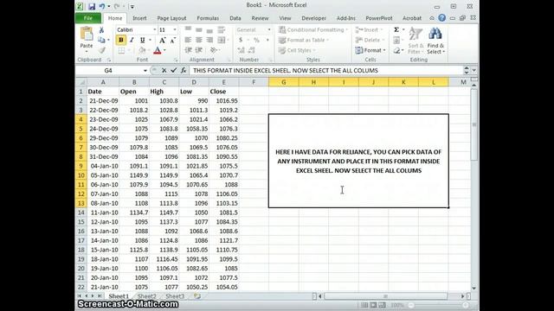Click the Delete cells button
This screenshot has height=311, width=554.
[x=370, y=41]
